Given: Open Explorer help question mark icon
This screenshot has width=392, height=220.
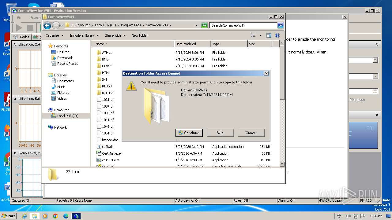Looking at the screenshot, I should pos(277,35).
